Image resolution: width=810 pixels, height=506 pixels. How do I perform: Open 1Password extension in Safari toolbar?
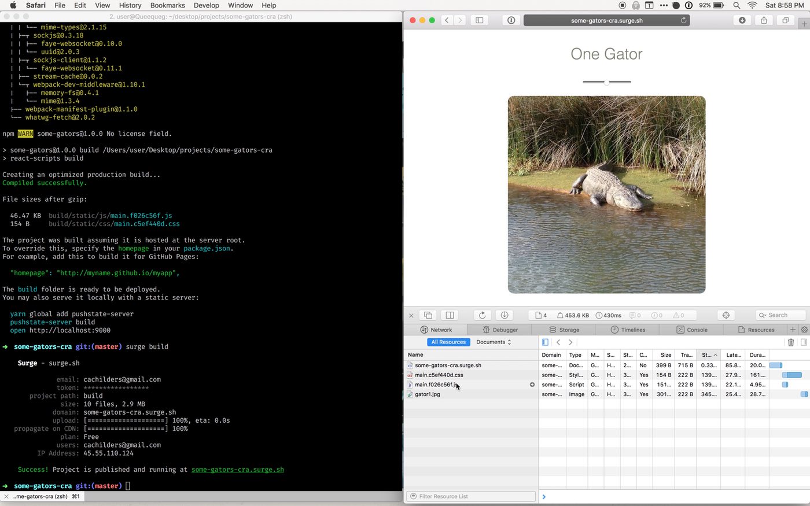[511, 20]
